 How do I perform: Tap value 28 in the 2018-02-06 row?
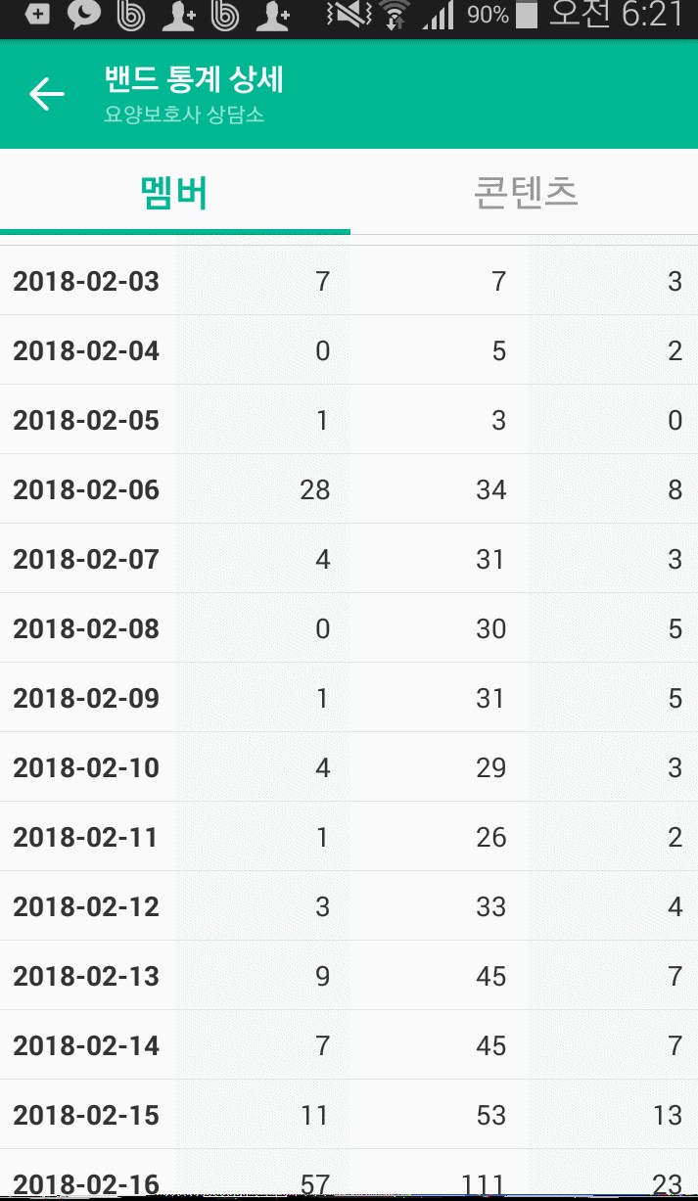click(314, 490)
